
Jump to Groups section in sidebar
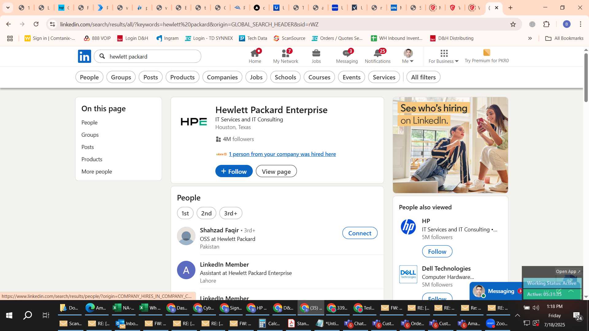pyautogui.click(x=90, y=135)
